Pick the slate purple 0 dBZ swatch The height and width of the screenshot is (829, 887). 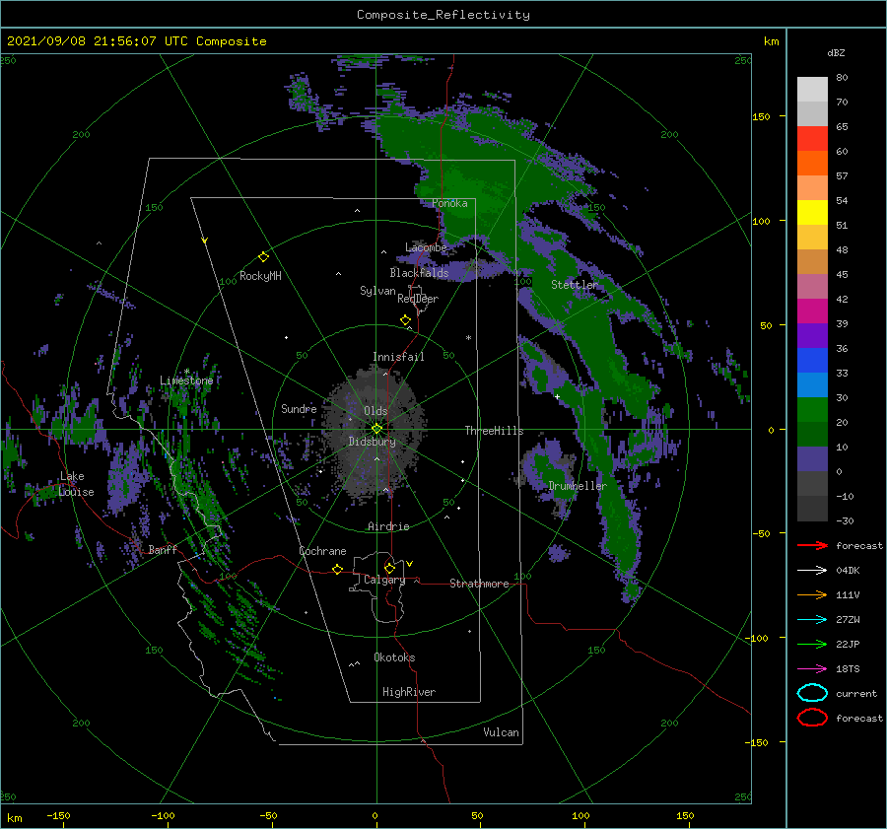click(x=812, y=459)
